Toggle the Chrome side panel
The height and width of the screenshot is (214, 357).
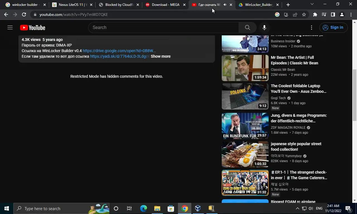click(333, 14)
